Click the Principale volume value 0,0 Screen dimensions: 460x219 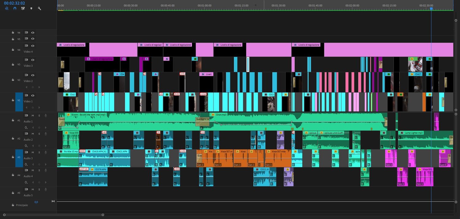coord(36,202)
